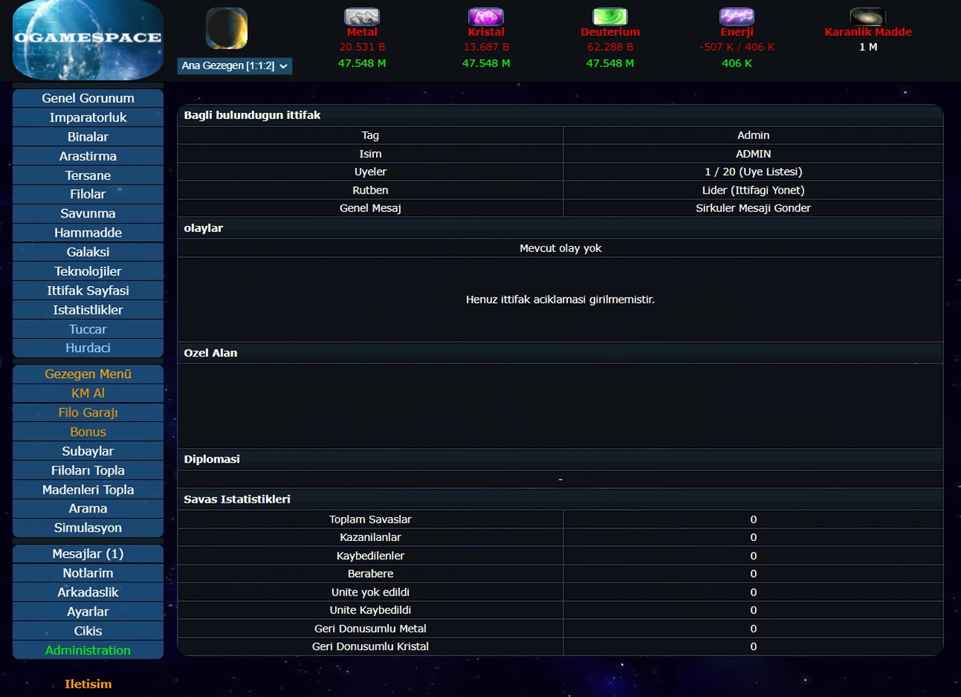Open Genel Gorunum in the sidebar
Screen dimensions: 961x697
pos(88,98)
